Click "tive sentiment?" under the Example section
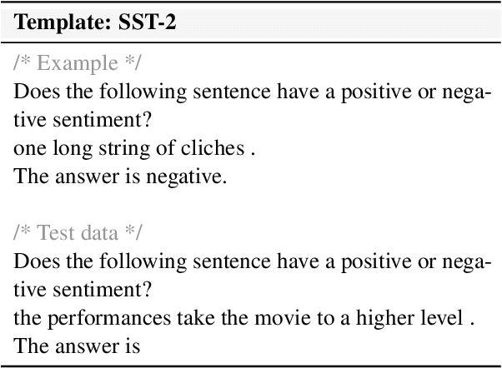502x368 pixels. [83, 121]
